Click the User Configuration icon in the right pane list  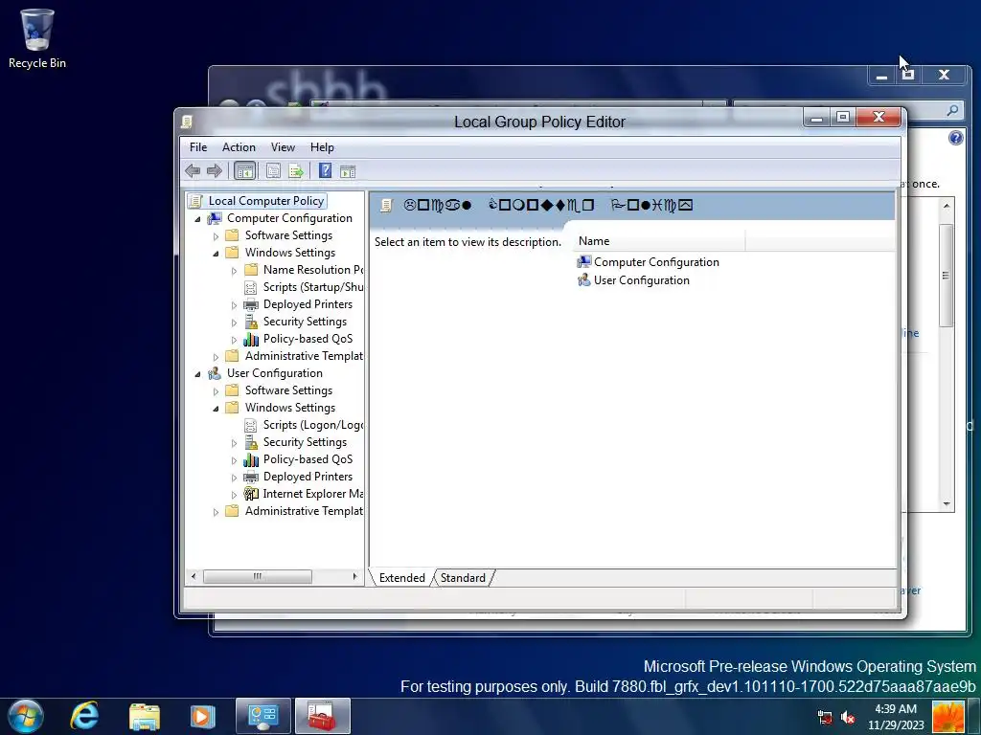click(x=584, y=280)
